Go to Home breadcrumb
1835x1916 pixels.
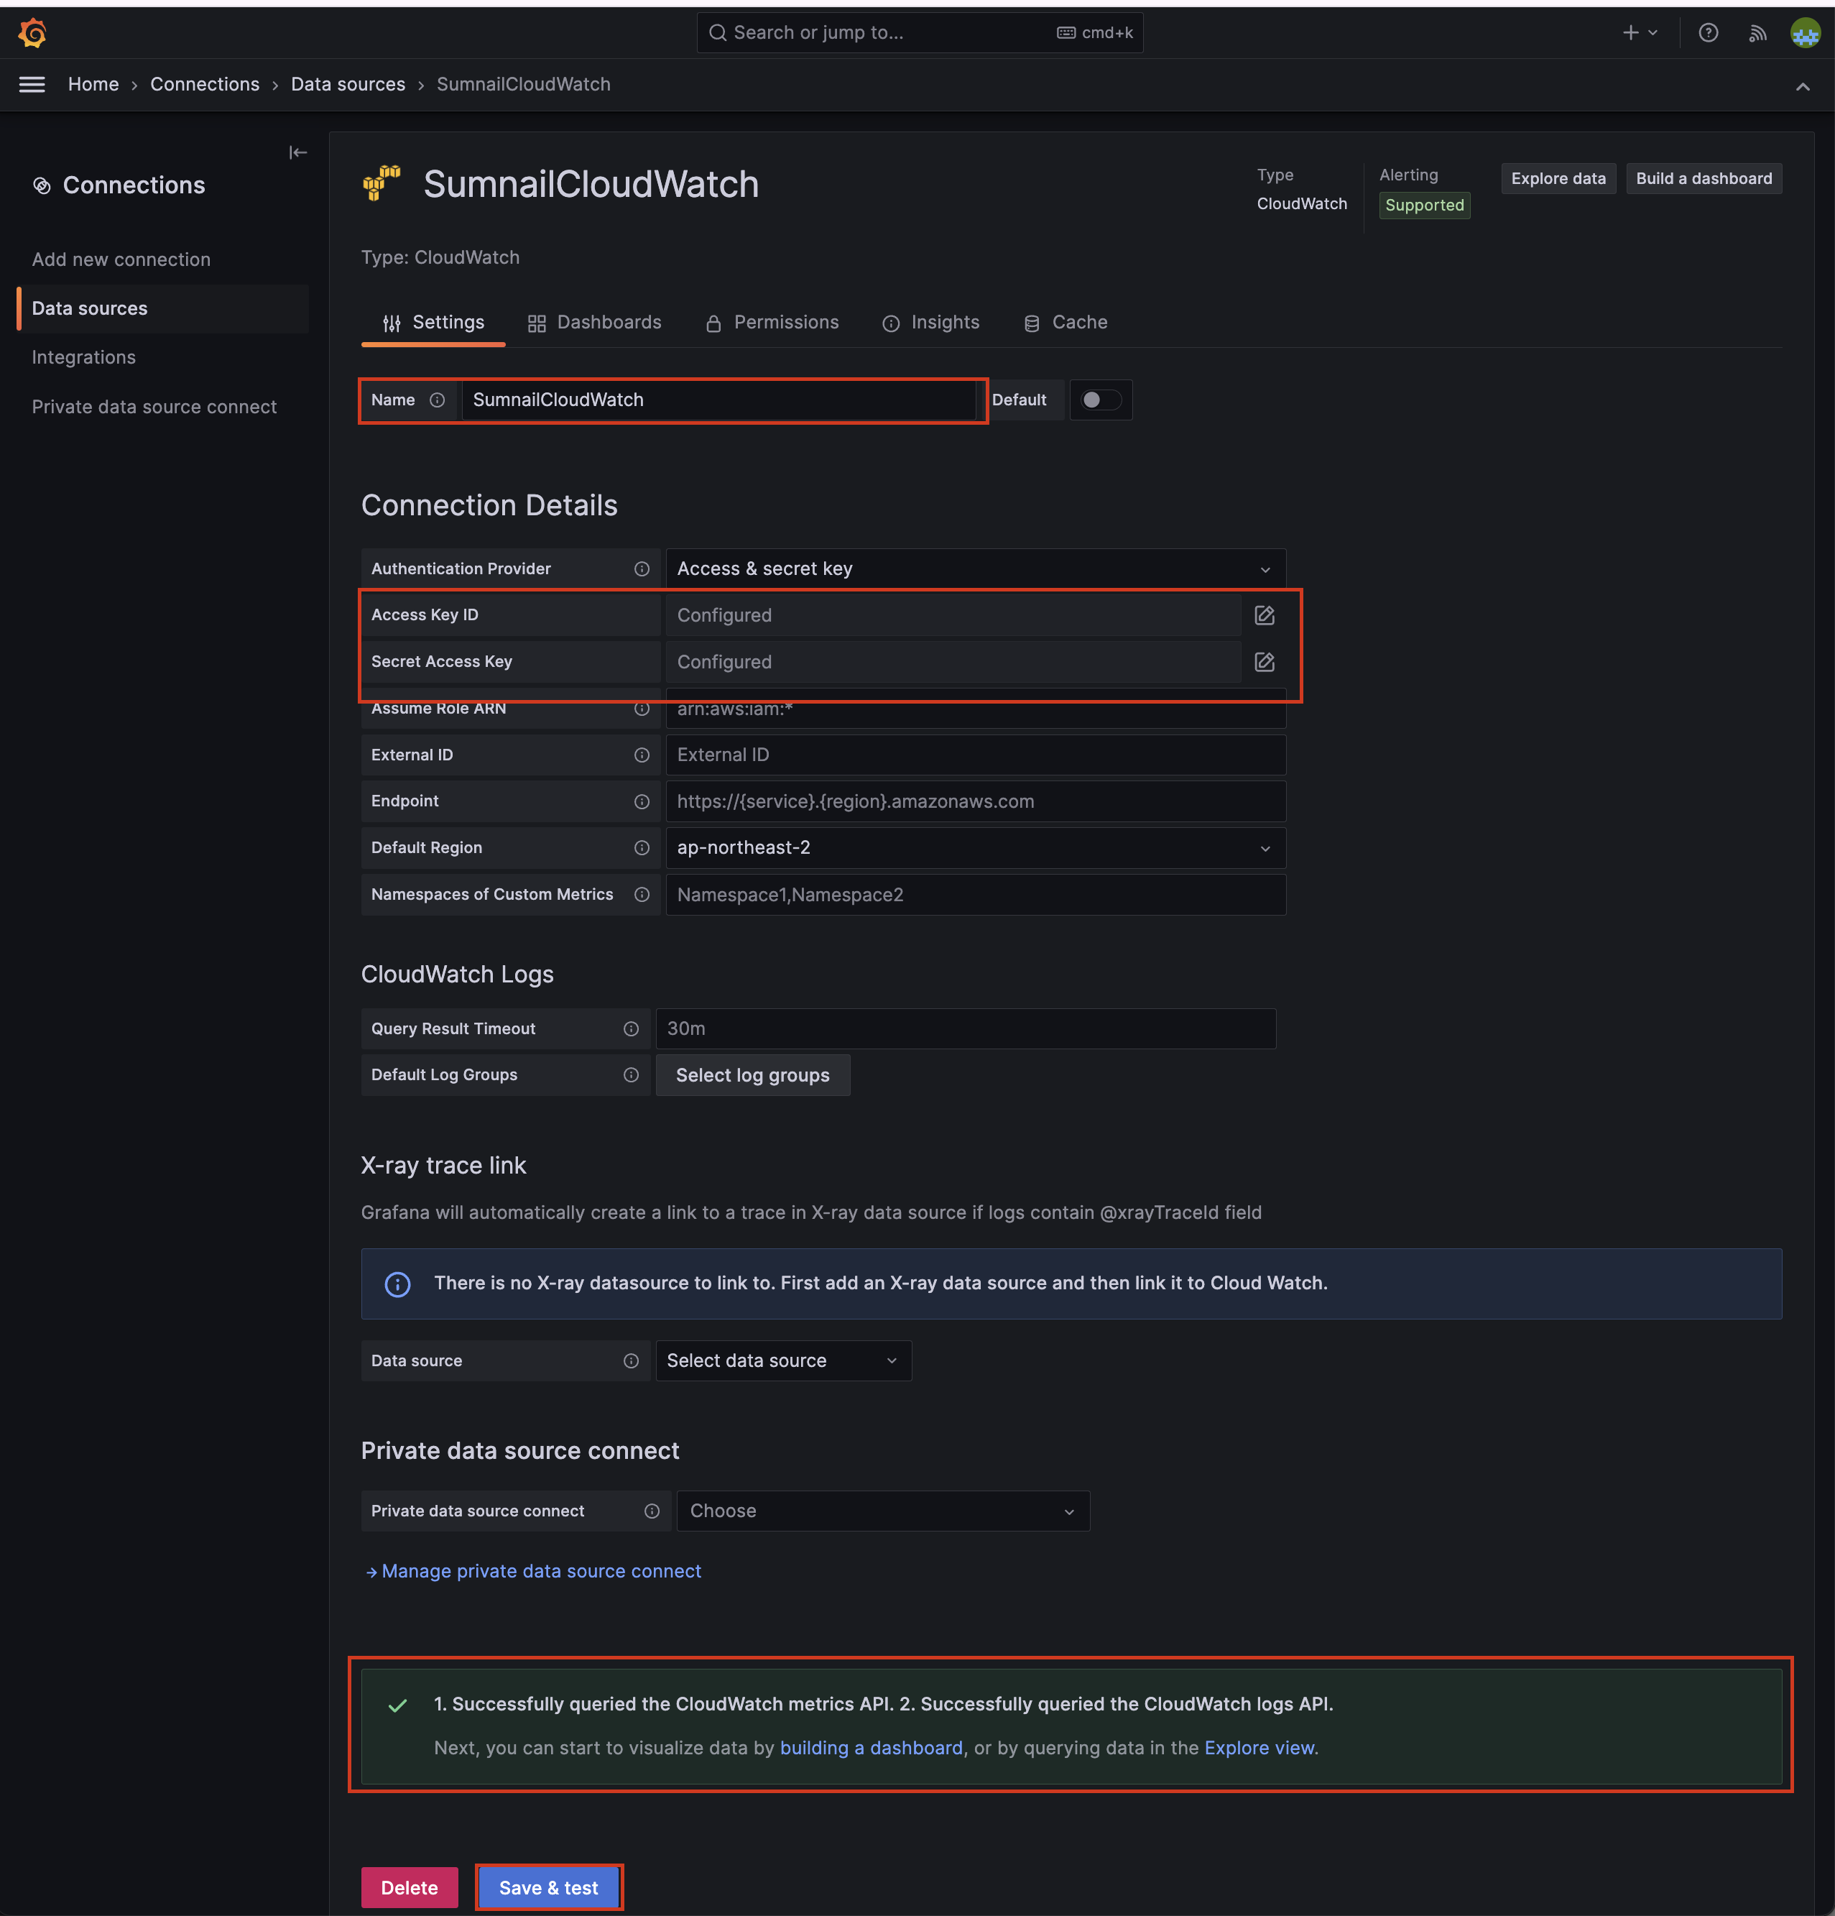94,85
